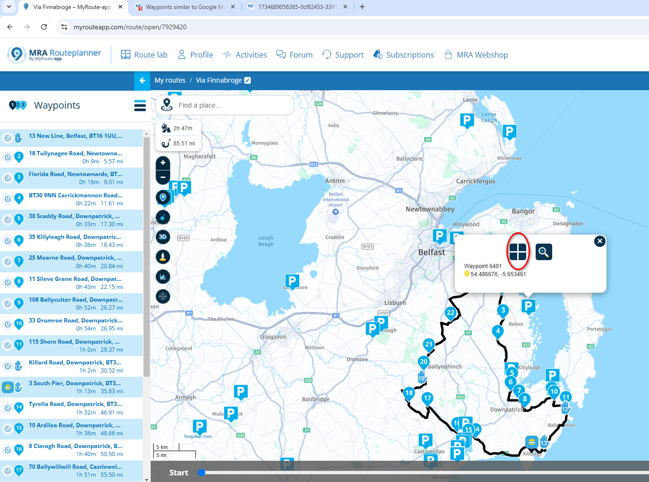This screenshot has width=649, height=482.
Task: Open the Subscriptions page
Action: [403, 55]
